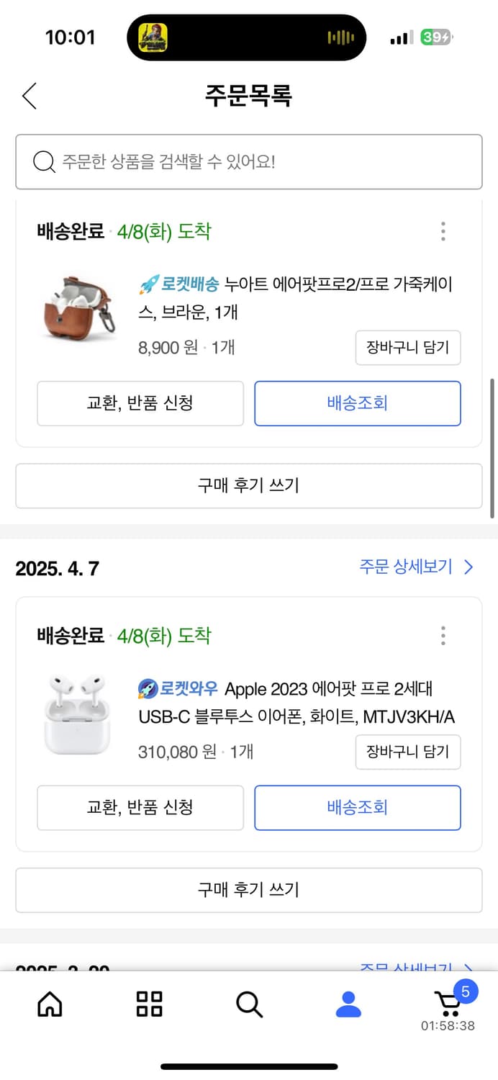This screenshot has height=1080, width=498.
Task: Tap the magnifier icon in search field
Action: 44,161
